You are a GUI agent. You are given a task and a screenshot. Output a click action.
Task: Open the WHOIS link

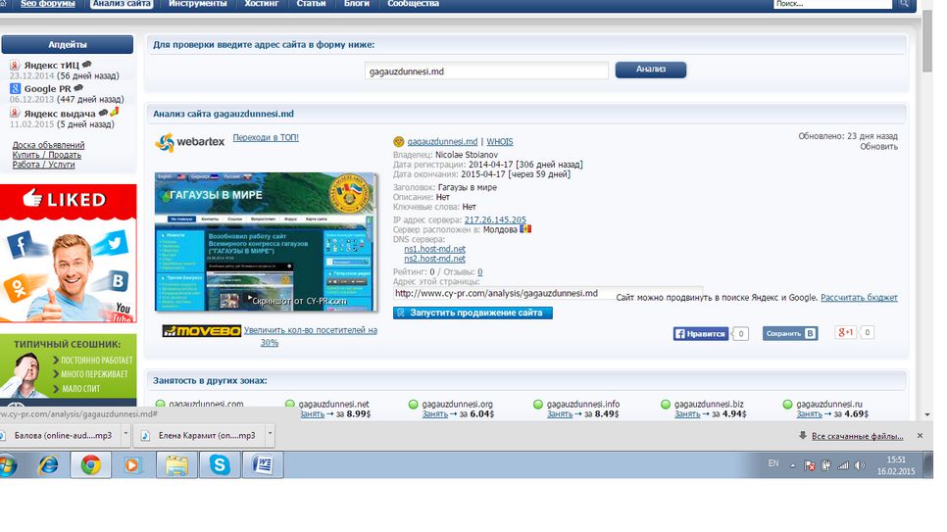click(499, 141)
